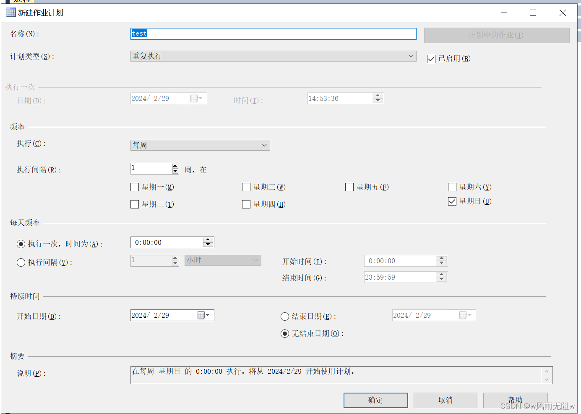
Task: Open the 执行 frequency dropdown showing 每周
Action: 200,145
